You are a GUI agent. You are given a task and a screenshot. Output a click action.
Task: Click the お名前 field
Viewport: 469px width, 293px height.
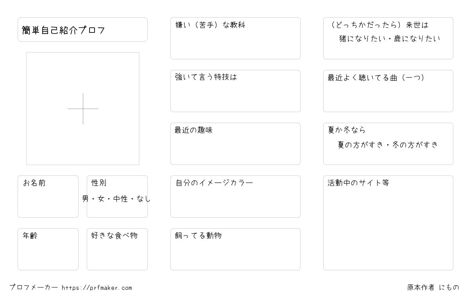click(48, 201)
